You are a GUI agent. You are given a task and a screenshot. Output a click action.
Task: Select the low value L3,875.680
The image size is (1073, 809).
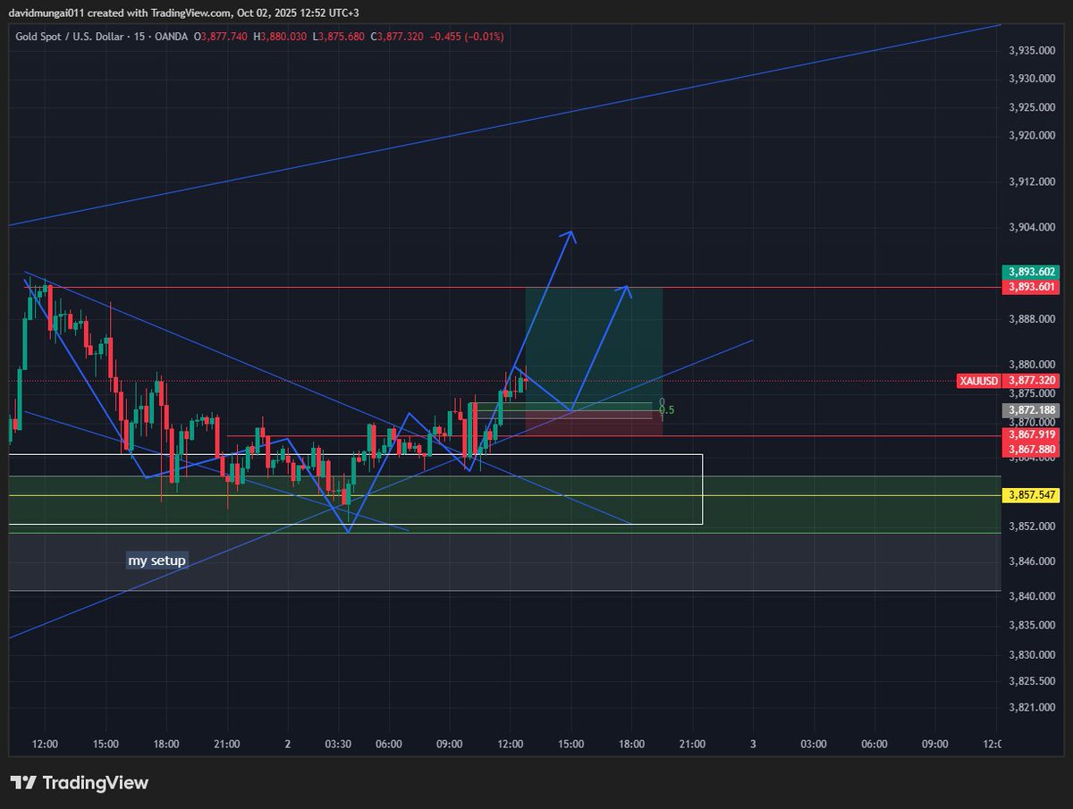[x=338, y=36]
